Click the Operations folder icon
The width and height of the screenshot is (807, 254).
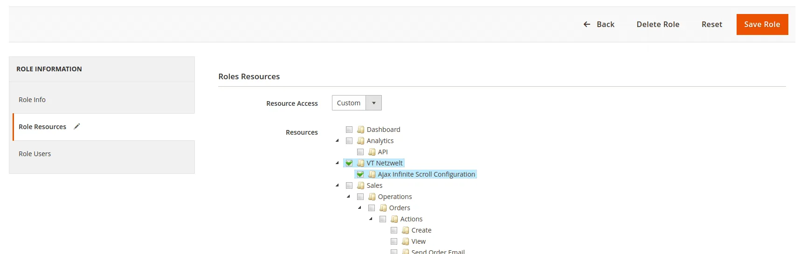point(372,197)
